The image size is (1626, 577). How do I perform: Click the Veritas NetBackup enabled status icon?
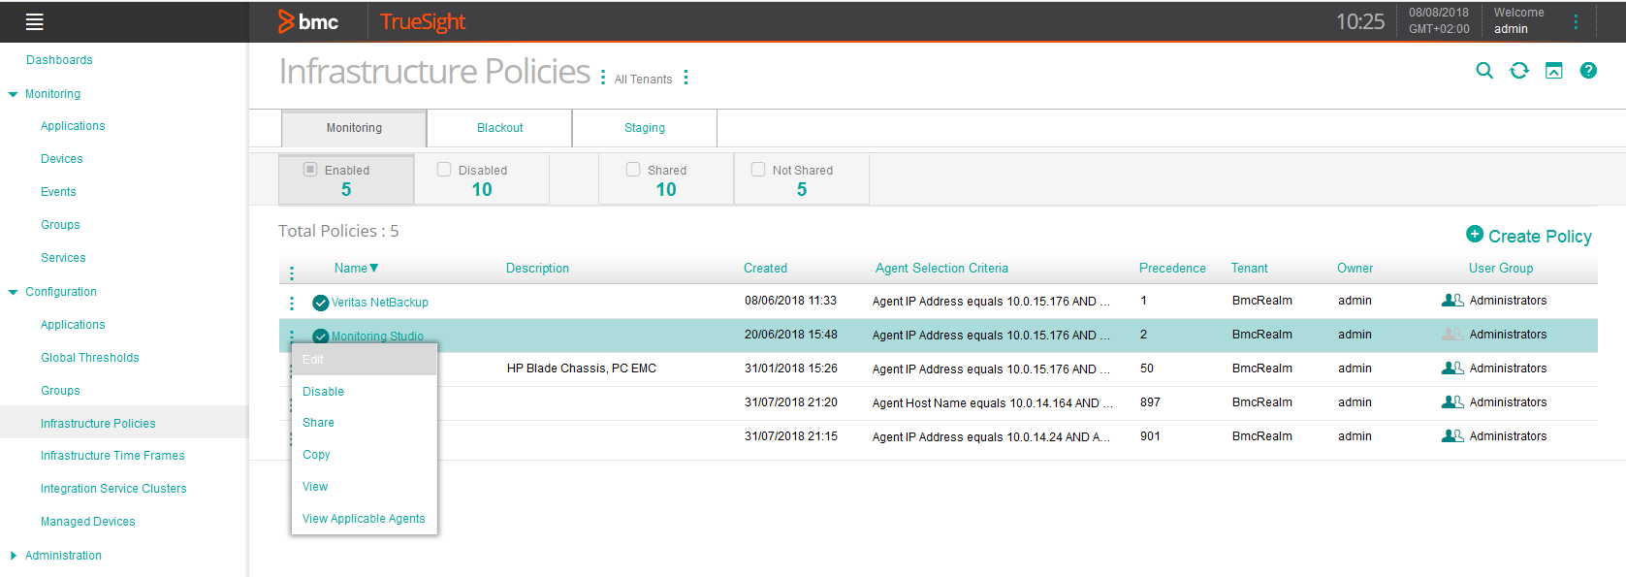[x=320, y=303]
